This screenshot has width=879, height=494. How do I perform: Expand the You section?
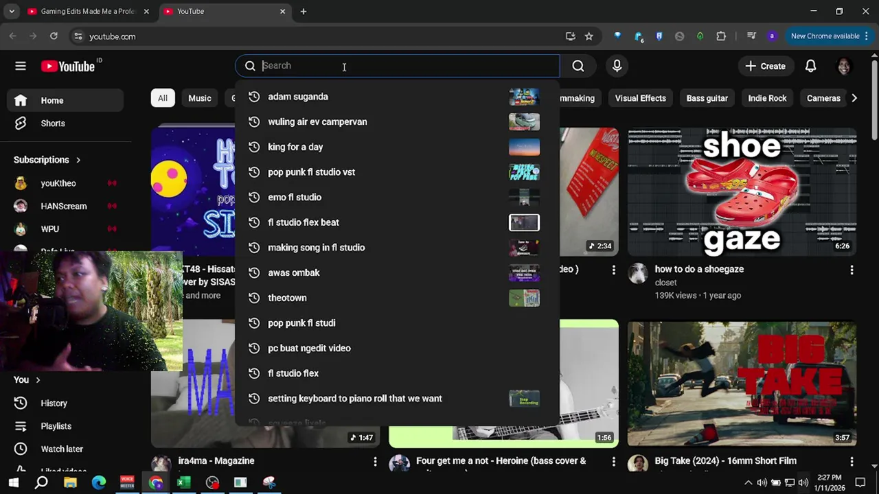[27, 379]
